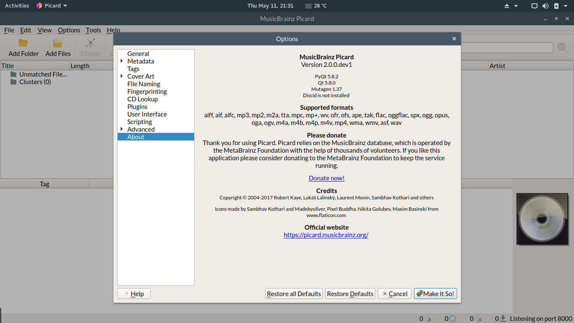Click Restore all Defaults button

point(294,294)
